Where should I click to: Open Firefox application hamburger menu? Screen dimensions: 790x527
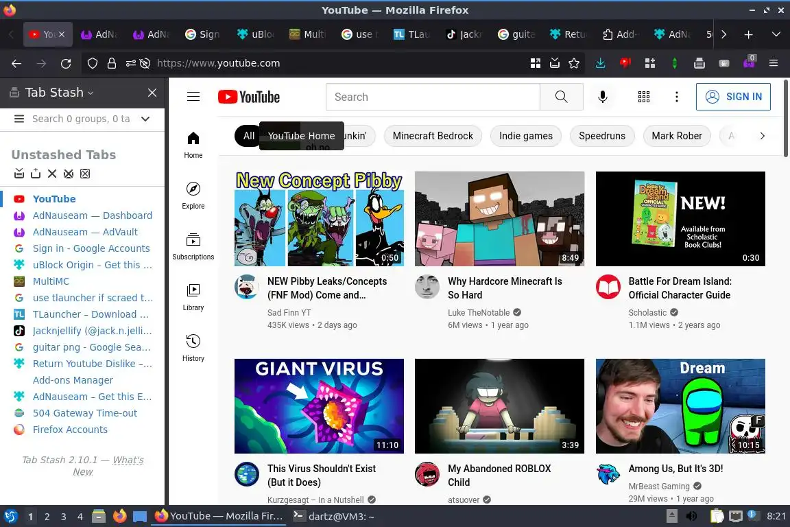pyautogui.click(x=774, y=64)
